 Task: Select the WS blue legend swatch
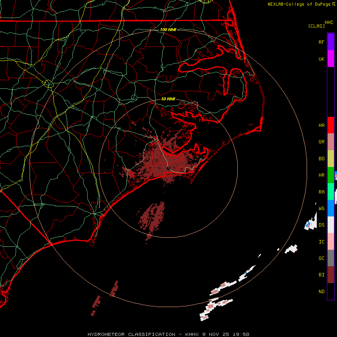pyautogui.click(x=331, y=208)
